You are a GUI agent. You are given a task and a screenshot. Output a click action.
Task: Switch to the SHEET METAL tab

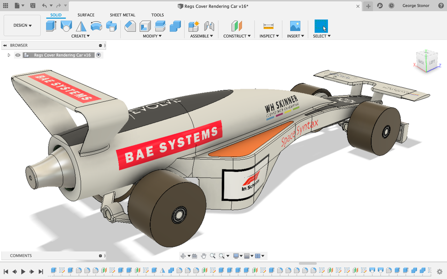point(123,15)
